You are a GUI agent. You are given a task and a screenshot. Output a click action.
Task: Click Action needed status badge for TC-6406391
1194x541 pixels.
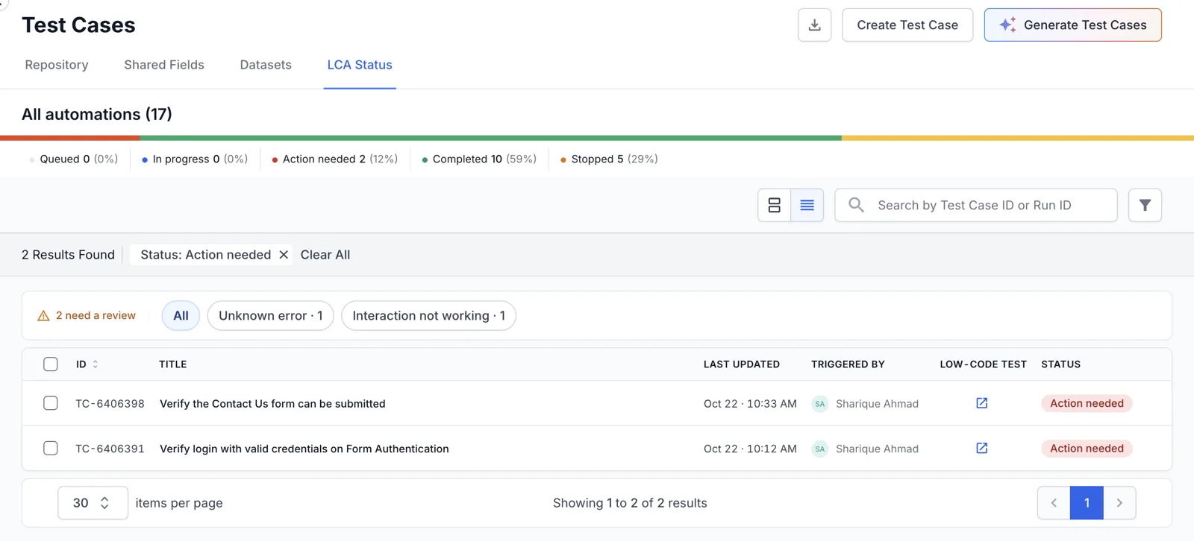coord(1087,448)
